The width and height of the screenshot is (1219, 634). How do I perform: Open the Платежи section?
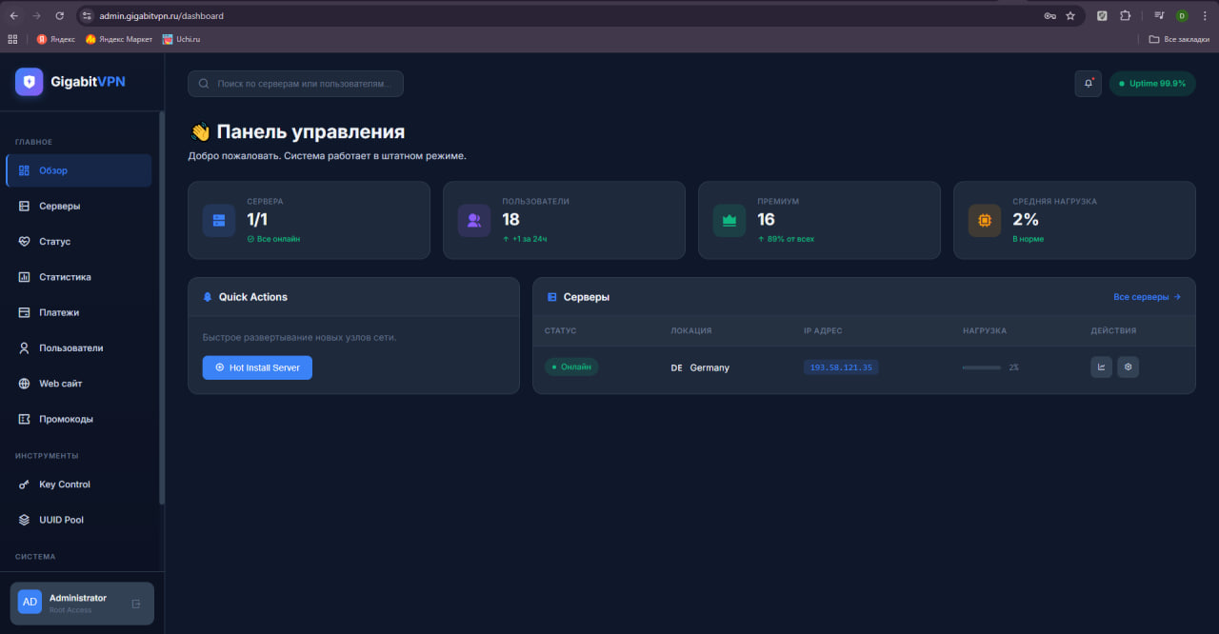click(x=58, y=313)
